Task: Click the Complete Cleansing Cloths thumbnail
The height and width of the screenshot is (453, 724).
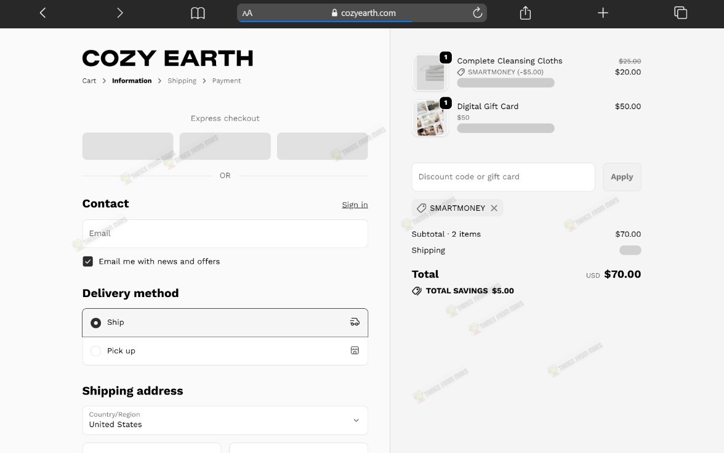Action: click(430, 73)
